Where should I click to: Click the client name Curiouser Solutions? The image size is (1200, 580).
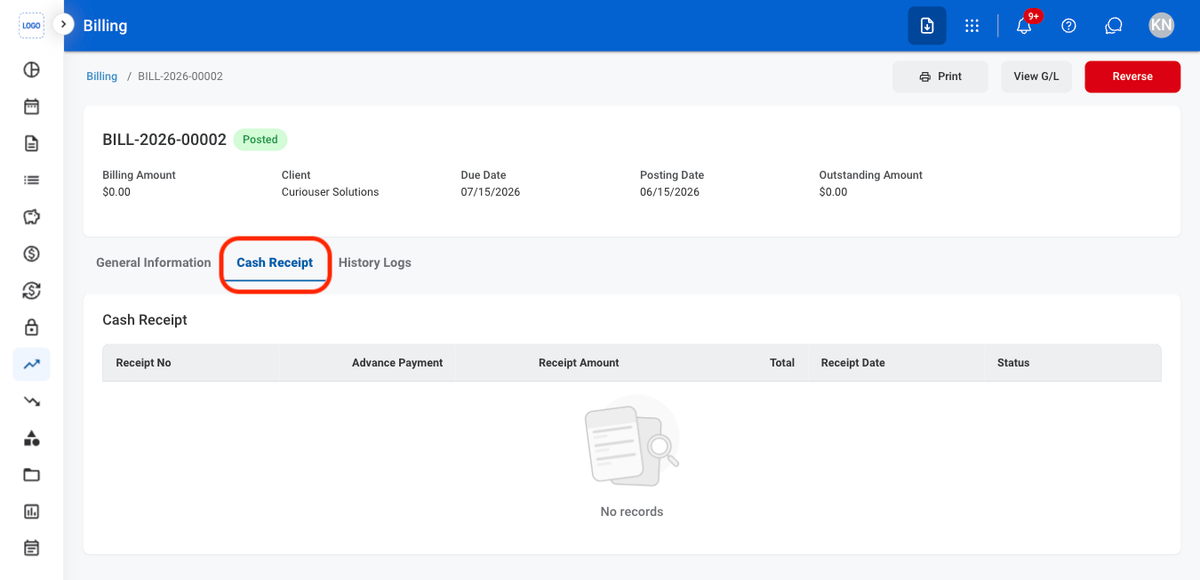[331, 192]
